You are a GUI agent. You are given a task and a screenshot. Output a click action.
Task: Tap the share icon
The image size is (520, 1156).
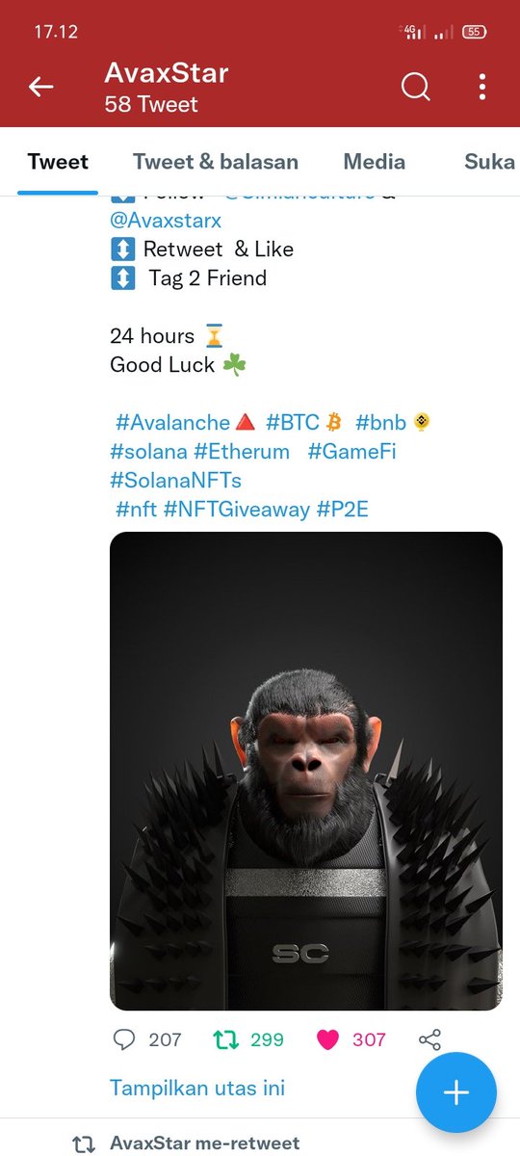pos(429,1039)
